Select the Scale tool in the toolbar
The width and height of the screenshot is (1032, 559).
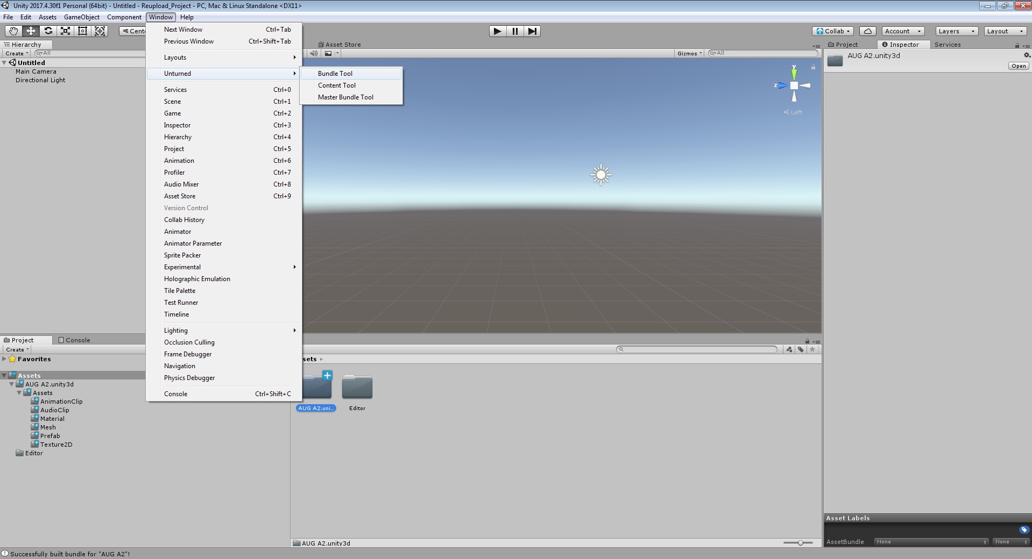pos(65,31)
